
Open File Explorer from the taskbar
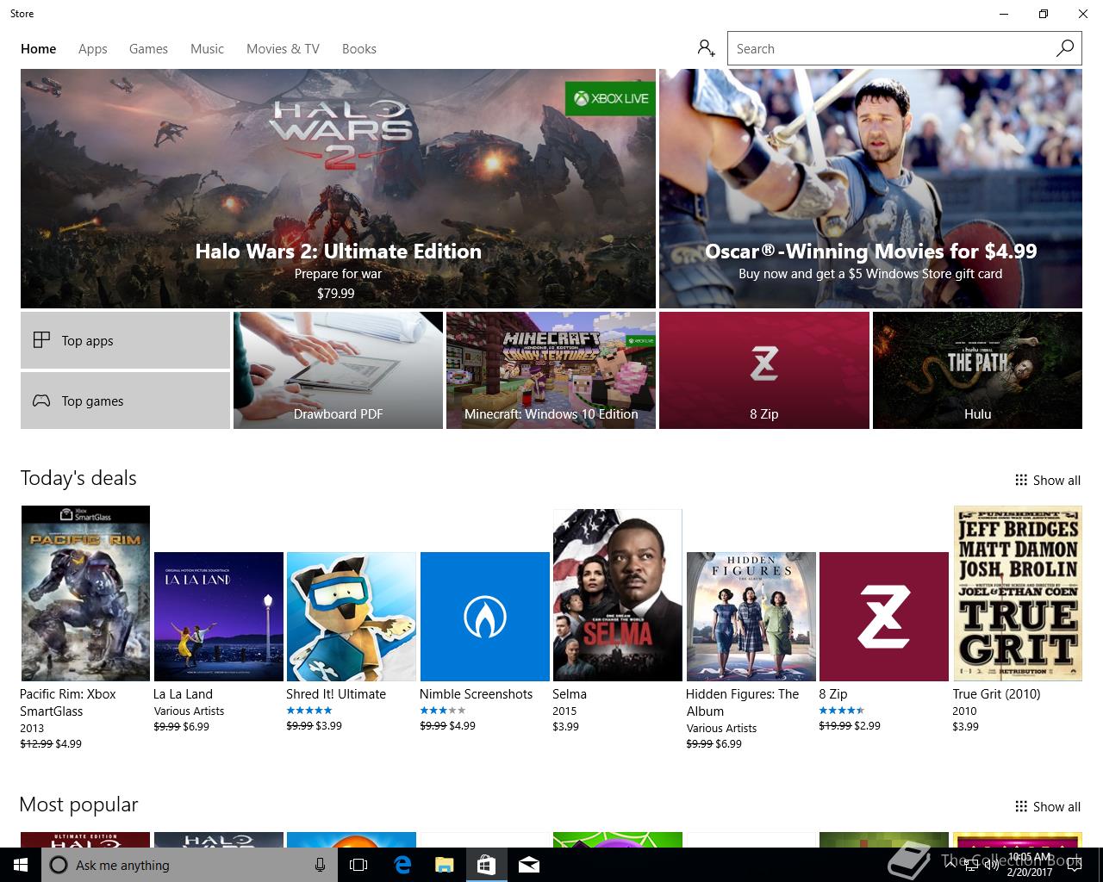click(x=444, y=865)
